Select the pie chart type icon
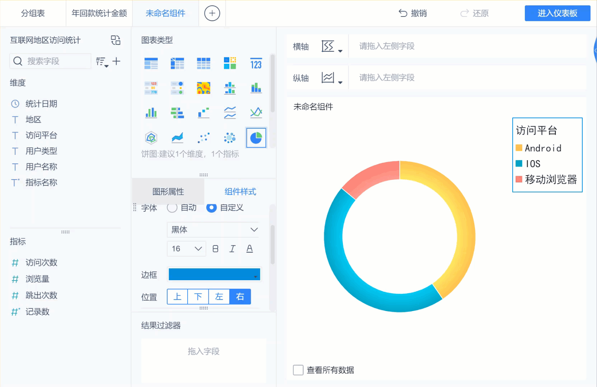 pyautogui.click(x=256, y=138)
